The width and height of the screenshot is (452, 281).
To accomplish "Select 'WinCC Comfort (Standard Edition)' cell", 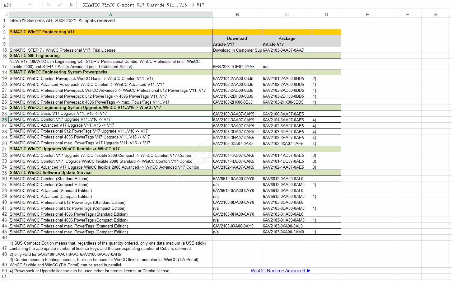I will coord(110,179).
